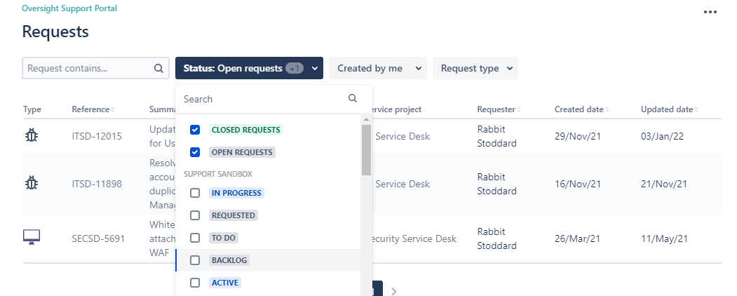
Task: Click the +1 badge on status filter
Action: tap(295, 68)
